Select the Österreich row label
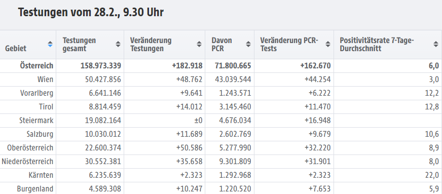The height and width of the screenshot is (194, 442). pos(36,66)
